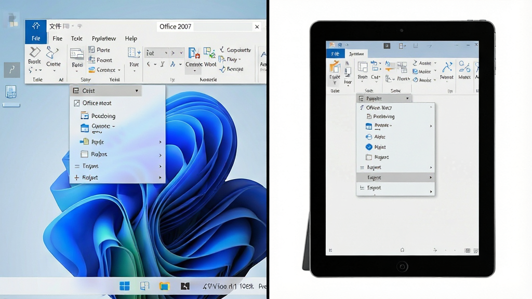Click the dark square icon in the tablet title bar
This screenshot has height=299, width=532.
[x=387, y=46]
